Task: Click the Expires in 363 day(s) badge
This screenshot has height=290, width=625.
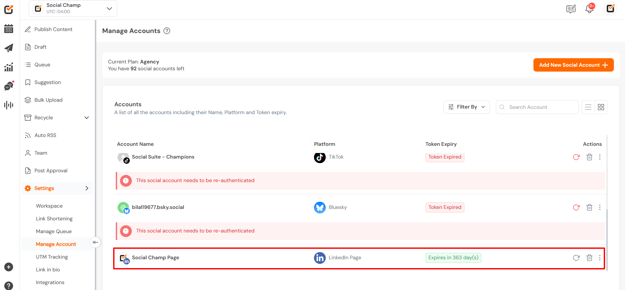Action: (x=453, y=258)
